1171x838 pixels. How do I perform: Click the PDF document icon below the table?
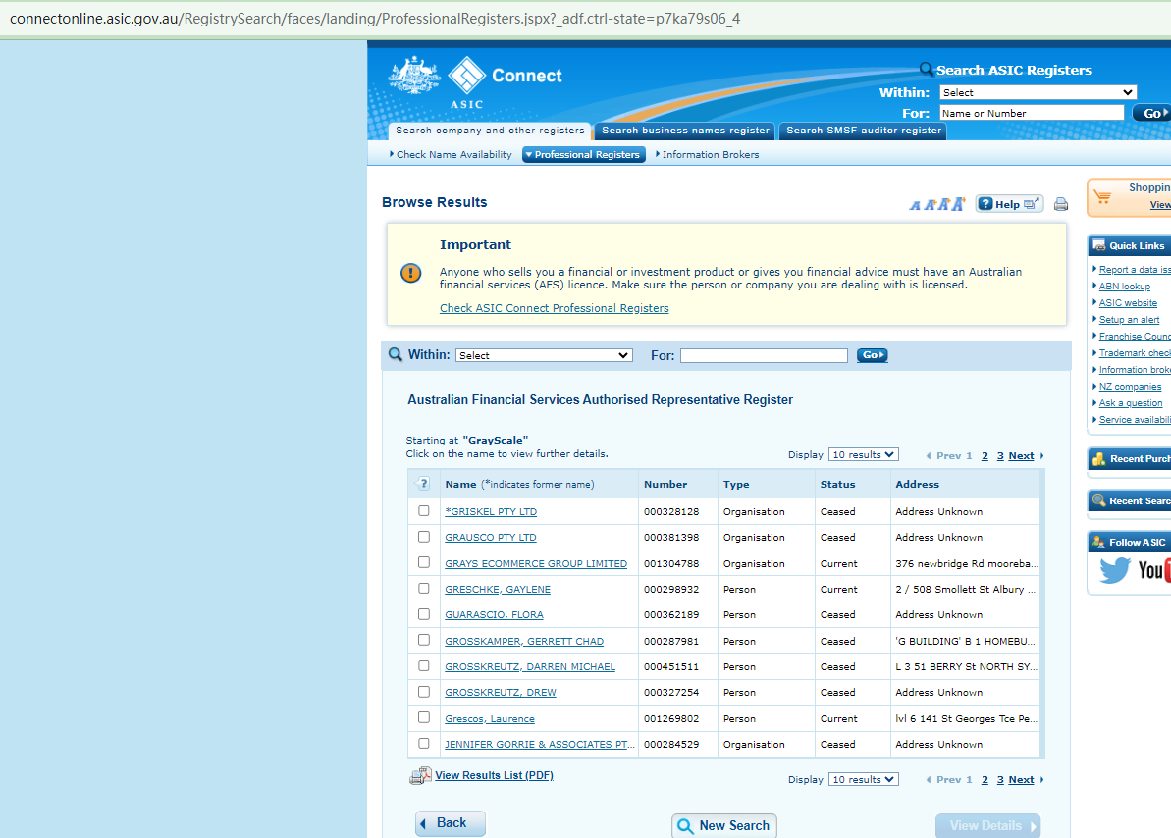point(420,776)
